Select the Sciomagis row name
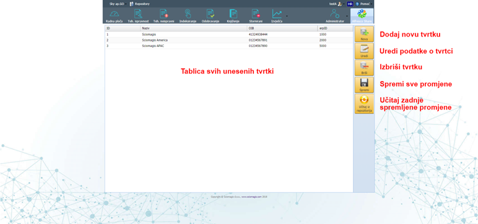478x224 pixels. (149, 35)
